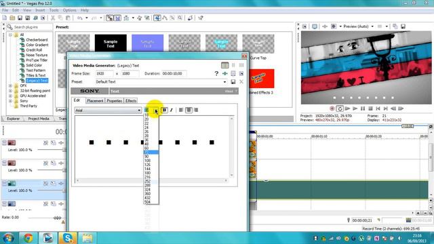This screenshot has width=434, height=244.
Task: Go to start button under preview
Action: coord(378,108)
